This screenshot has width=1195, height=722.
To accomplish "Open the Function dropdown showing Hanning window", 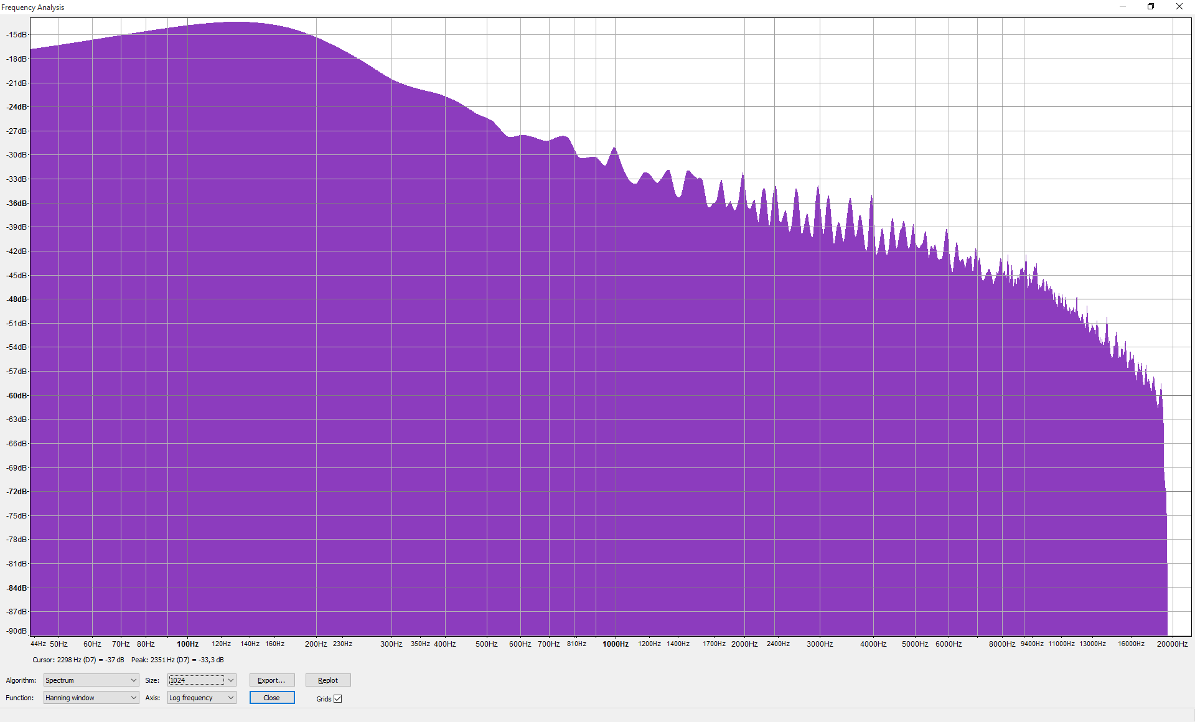I will (x=91, y=698).
